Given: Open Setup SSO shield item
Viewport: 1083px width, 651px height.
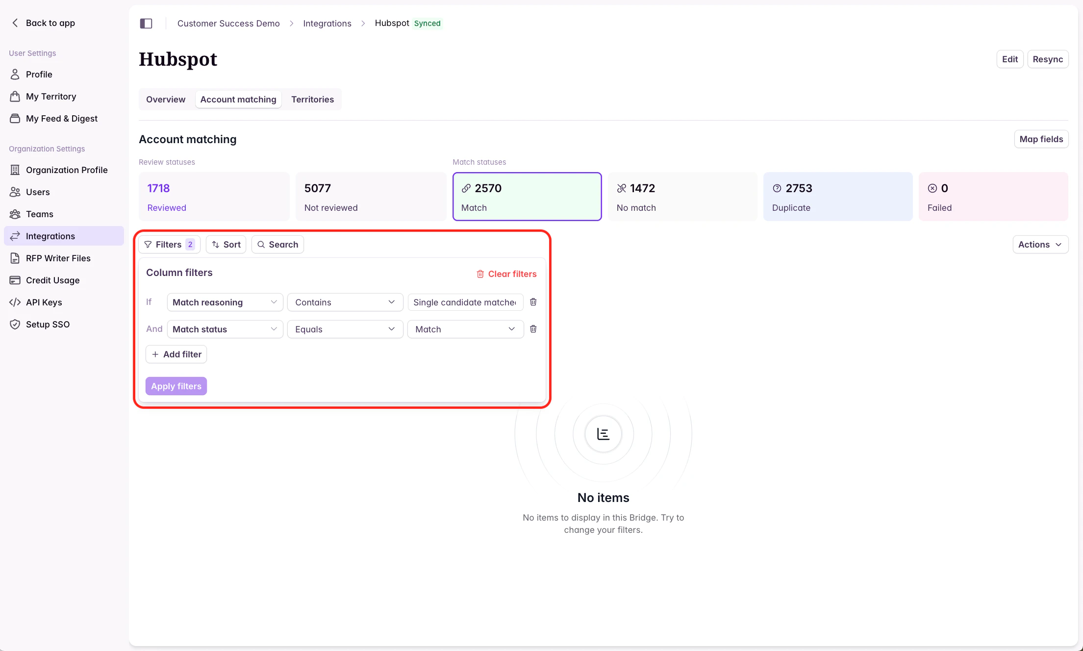Looking at the screenshot, I should tap(48, 325).
